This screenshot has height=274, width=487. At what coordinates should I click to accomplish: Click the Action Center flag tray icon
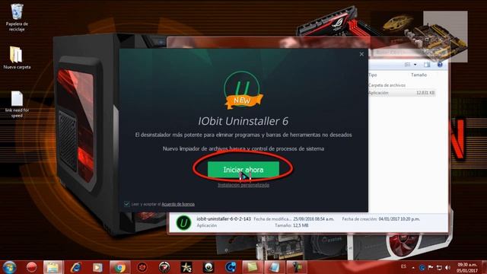431,267
